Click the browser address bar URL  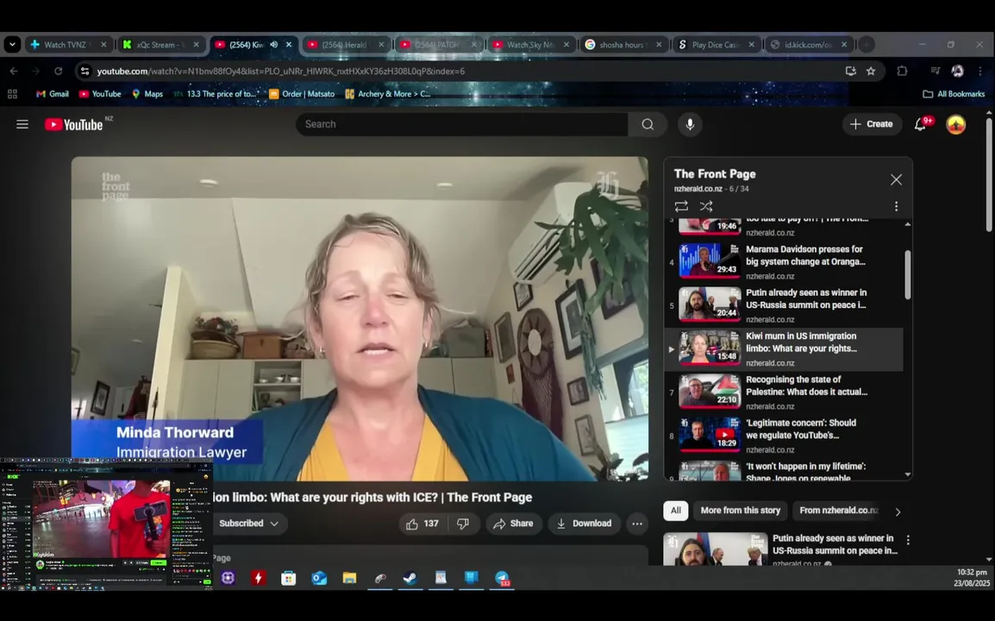[280, 71]
